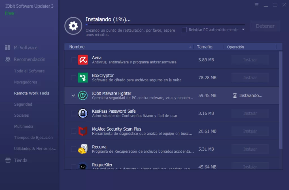The image size is (289, 190).
Task: Click the installation gear icon
Action: click(x=73, y=26)
